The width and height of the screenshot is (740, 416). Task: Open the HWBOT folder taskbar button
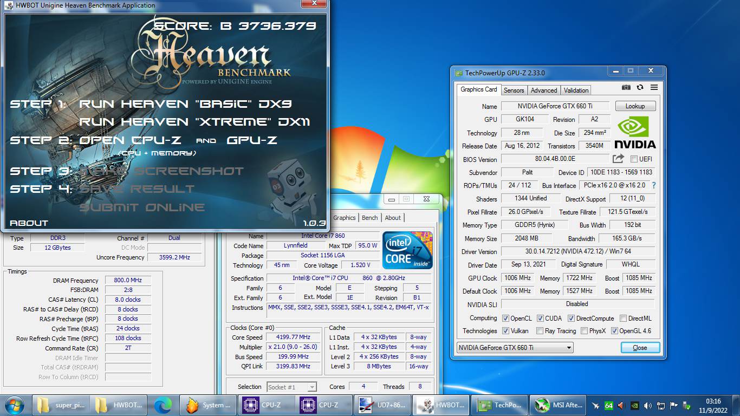(118, 405)
